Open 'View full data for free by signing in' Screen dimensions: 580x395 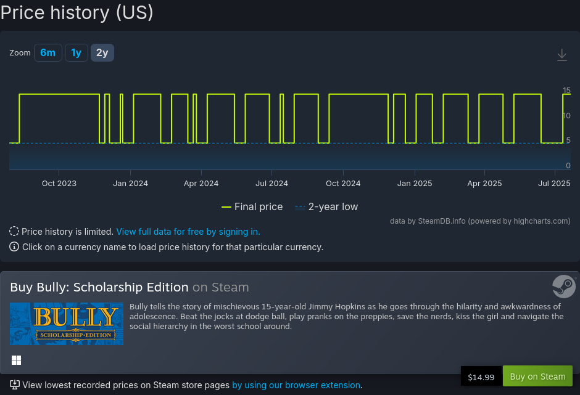[x=188, y=232]
